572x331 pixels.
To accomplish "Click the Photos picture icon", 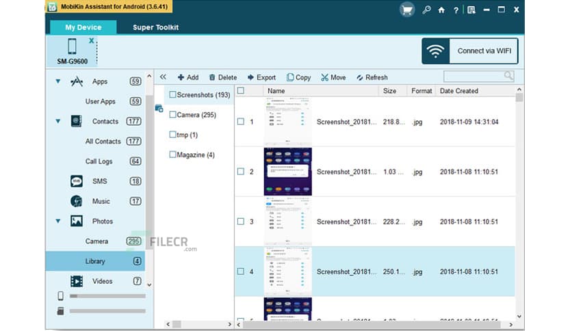I will [76, 221].
